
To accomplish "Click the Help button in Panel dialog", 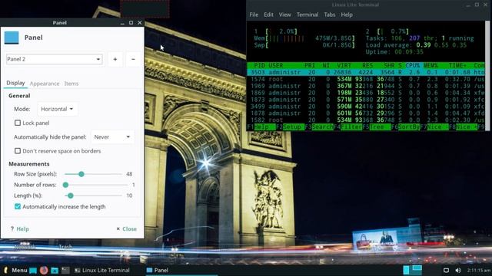I will [20, 229].
